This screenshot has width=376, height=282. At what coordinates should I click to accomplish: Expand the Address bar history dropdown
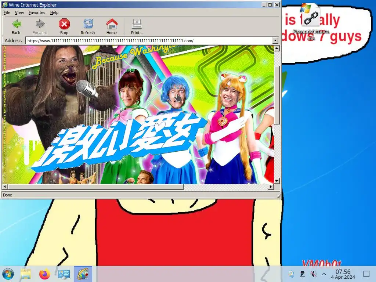click(x=275, y=40)
